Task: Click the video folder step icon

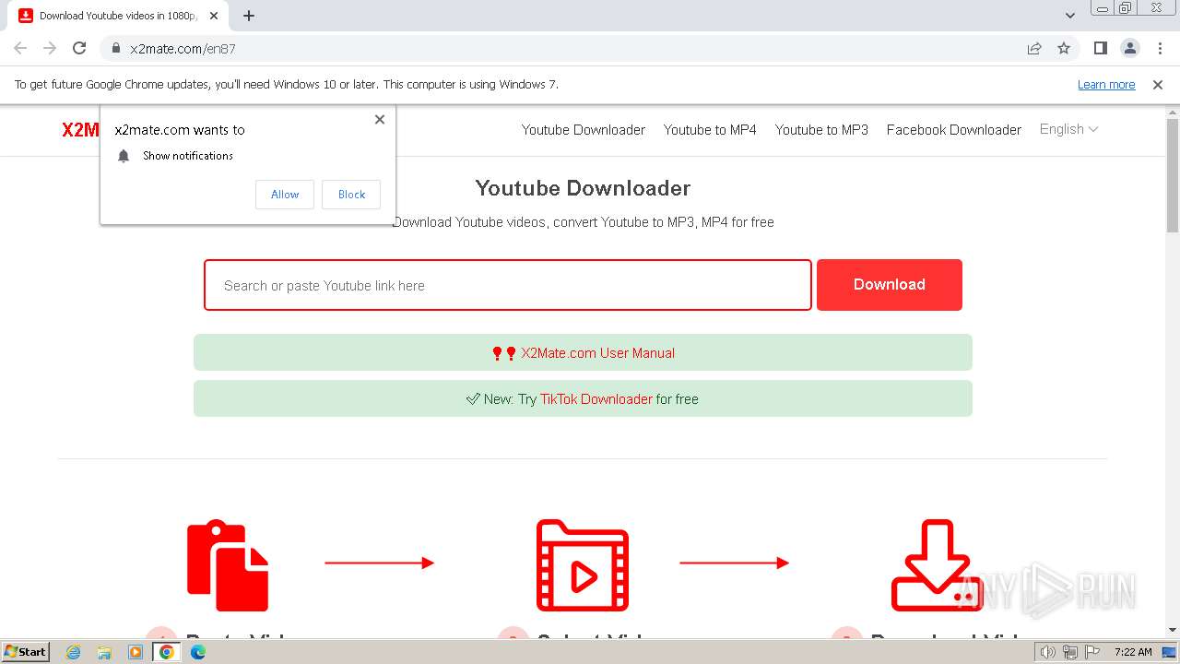Action: click(x=583, y=565)
